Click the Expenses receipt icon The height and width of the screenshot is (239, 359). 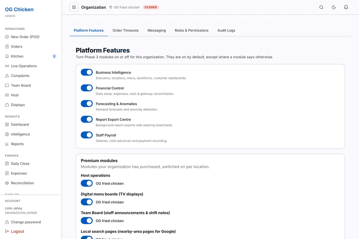[7, 173]
